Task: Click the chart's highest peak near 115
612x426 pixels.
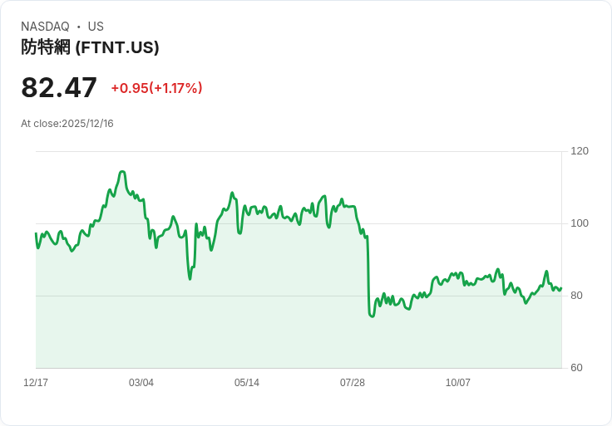Action: click(122, 172)
